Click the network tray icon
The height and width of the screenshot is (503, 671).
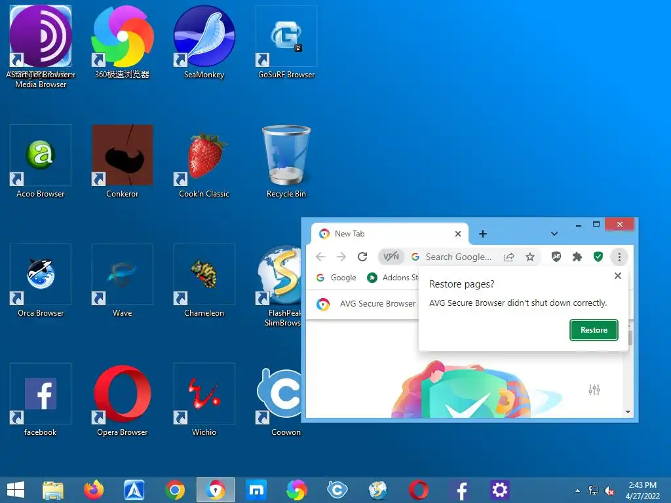coord(594,491)
